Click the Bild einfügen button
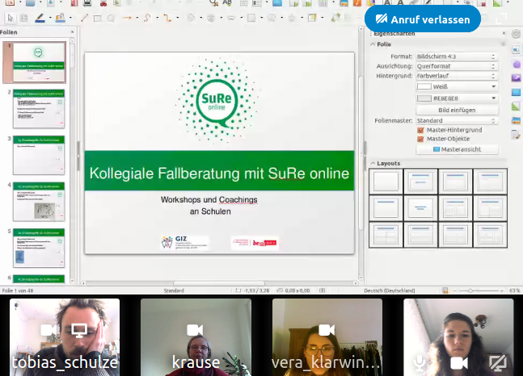 (457, 110)
